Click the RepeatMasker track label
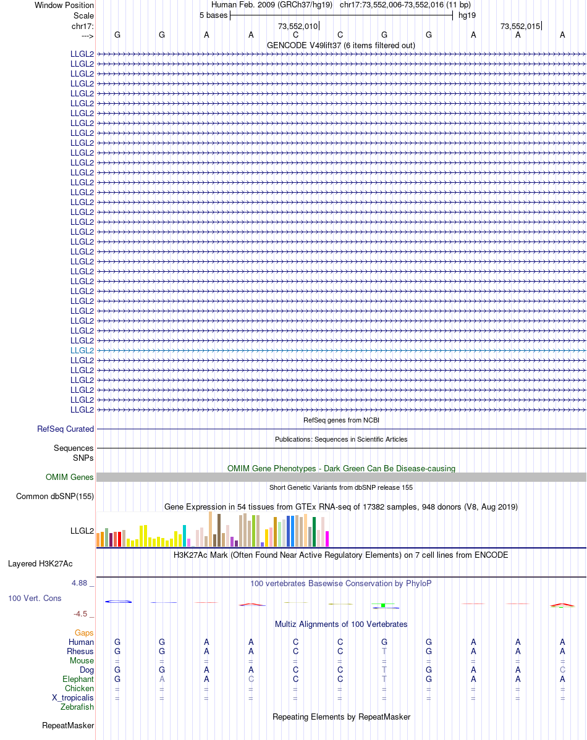This screenshot has width=587, height=740. point(68,725)
